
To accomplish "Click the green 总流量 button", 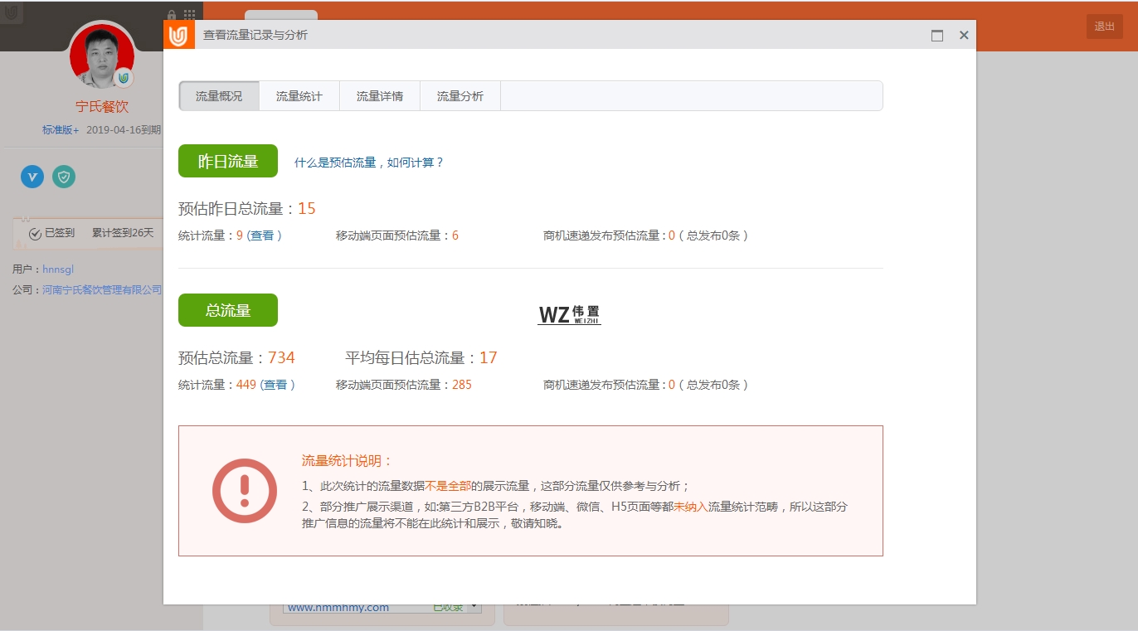I will pos(227,310).
